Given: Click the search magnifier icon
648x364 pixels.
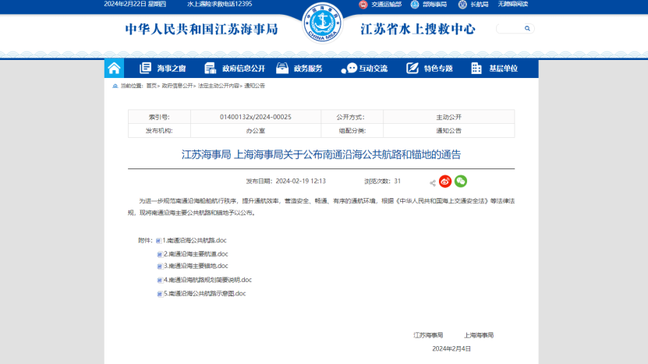Looking at the screenshot, I should point(527,29).
